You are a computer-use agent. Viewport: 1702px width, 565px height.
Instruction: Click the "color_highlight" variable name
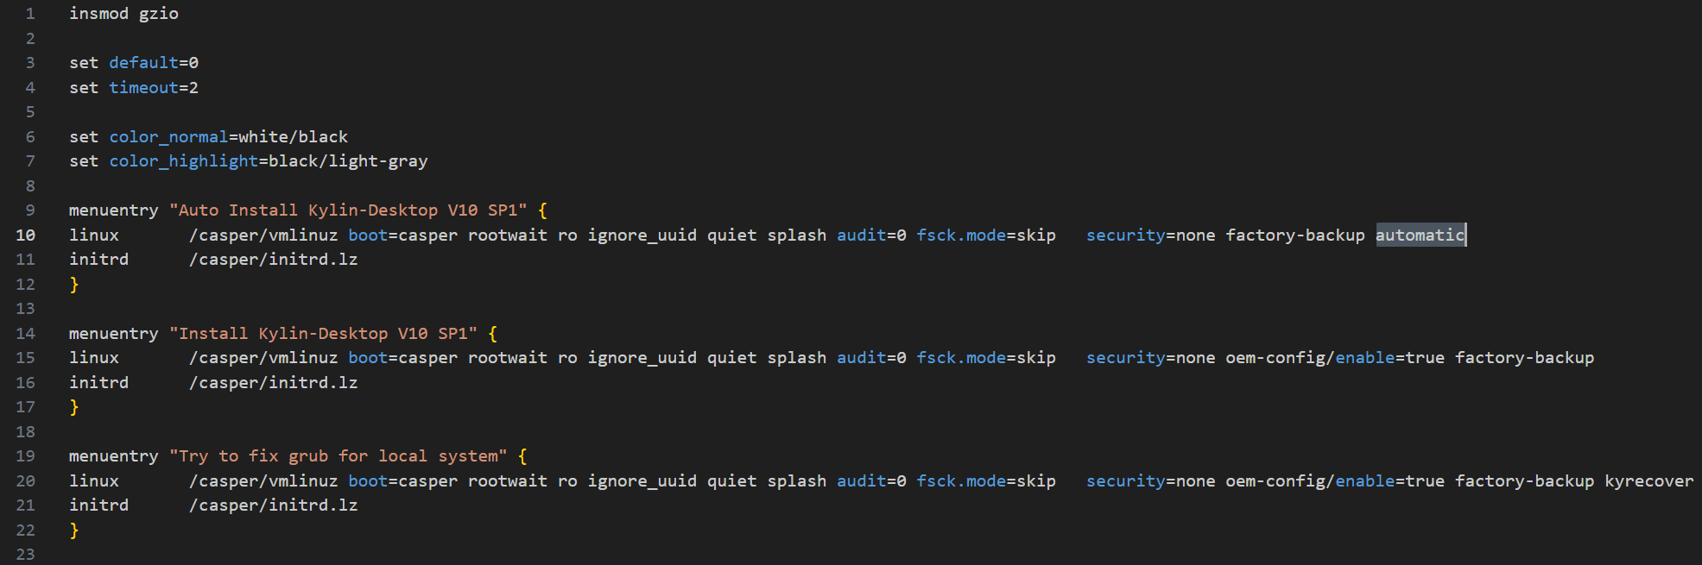click(x=183, y=161)
